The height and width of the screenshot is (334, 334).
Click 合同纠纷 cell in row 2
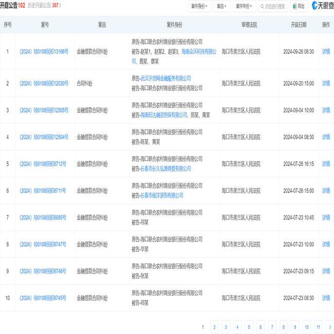pyautogui.click(x=84, y=83)
